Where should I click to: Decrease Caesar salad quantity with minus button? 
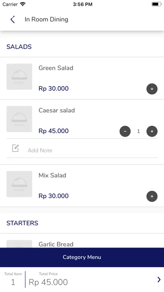[x=125, y=131]
